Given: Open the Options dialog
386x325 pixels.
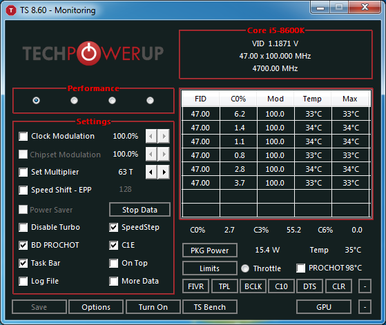Looking at the screenshot, I should 96,307.
